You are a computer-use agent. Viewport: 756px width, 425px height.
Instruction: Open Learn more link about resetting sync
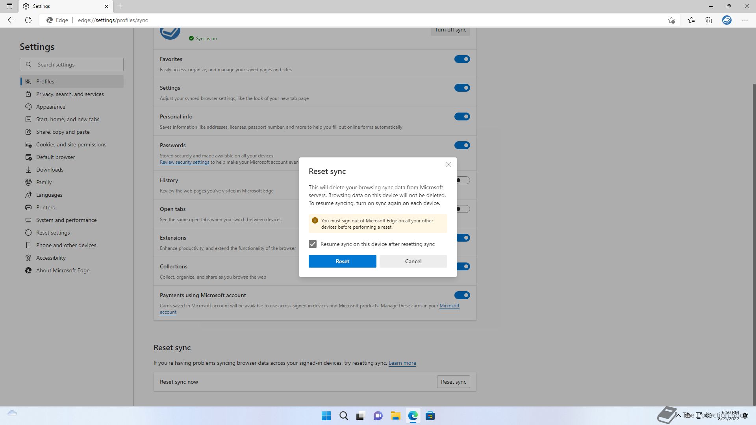tap(402, 363)
